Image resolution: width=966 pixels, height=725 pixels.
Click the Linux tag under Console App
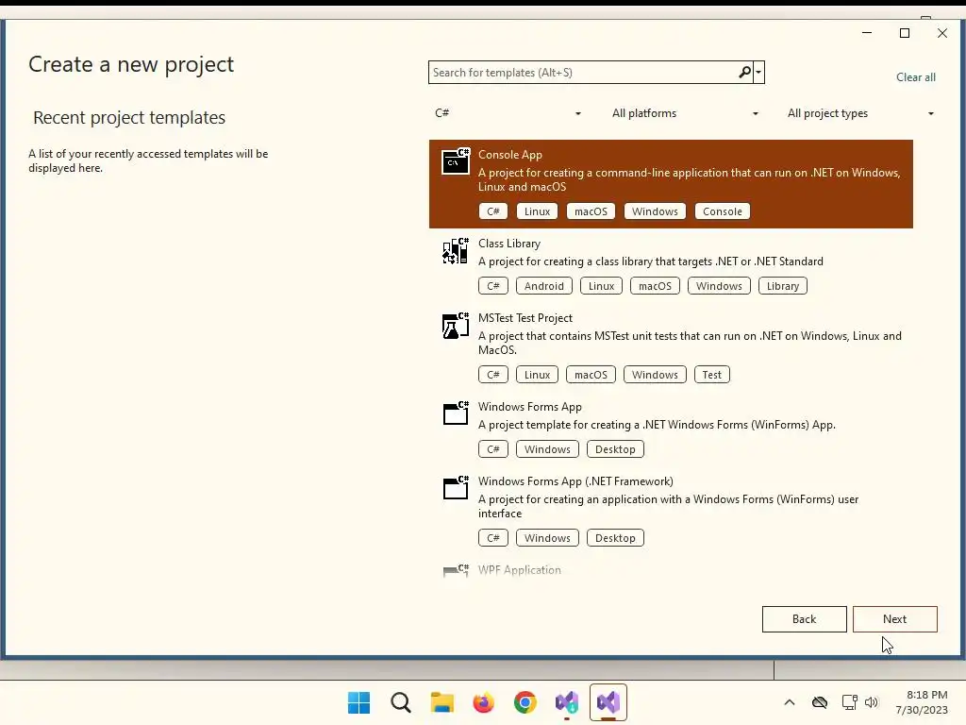click(537, 211)
